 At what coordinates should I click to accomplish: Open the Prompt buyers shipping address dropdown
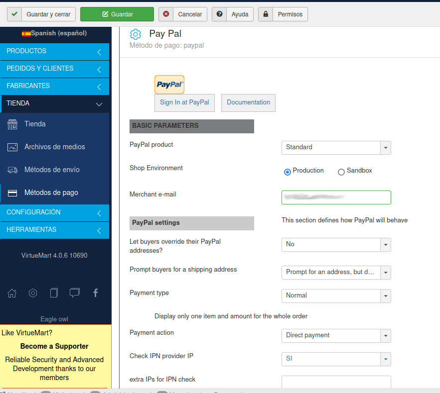pos(336,272)
